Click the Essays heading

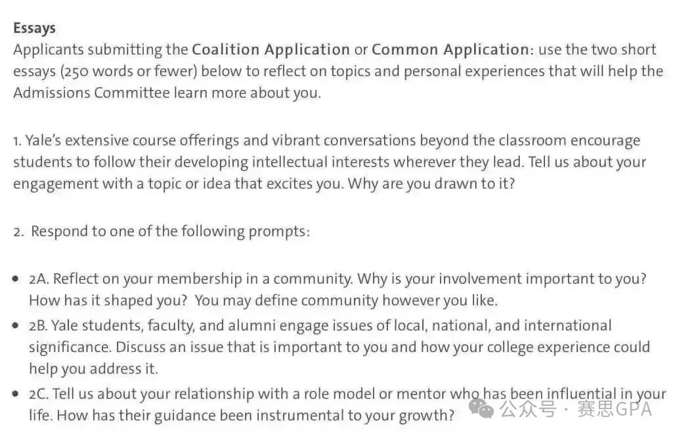point(34,28)
